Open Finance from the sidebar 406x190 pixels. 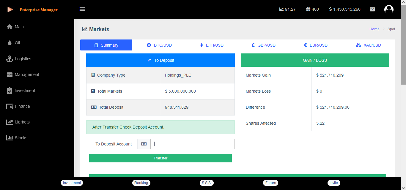click(22, 106)
